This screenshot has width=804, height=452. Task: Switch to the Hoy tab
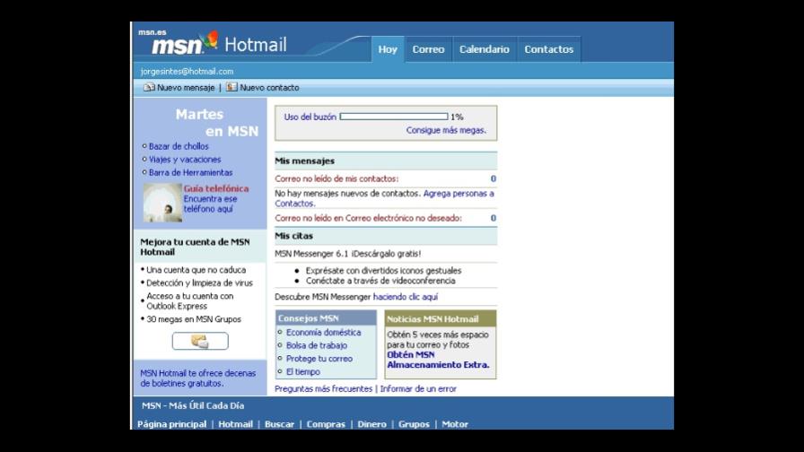[388, 49]
